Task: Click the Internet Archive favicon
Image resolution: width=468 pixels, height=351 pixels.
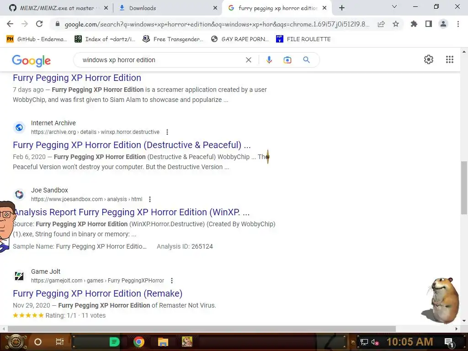Action: pyautogui.click(x=19, y=128)
